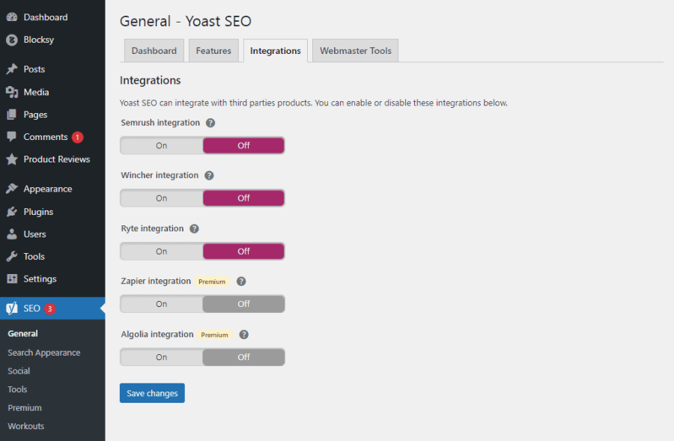Screen dimensions: 674x441
Task: Click the Media library icon
Action: (x=11, y=92)
